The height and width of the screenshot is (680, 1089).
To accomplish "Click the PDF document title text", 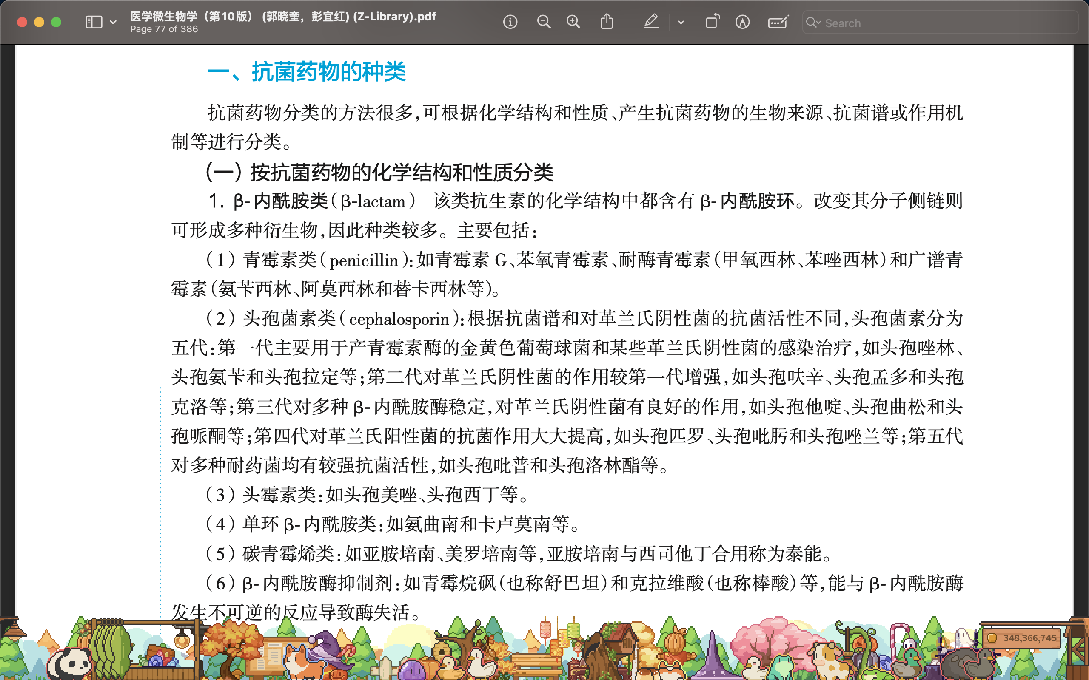I will pos(283,17).
